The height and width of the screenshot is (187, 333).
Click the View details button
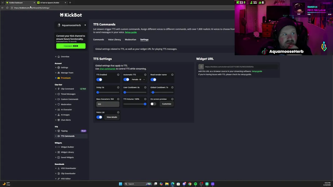pos(112,117)
